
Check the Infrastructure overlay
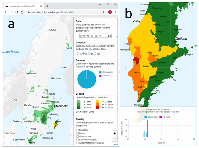[77, 137]
